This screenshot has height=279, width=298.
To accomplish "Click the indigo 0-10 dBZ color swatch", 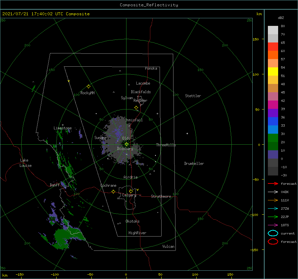I will pos(273,155).
